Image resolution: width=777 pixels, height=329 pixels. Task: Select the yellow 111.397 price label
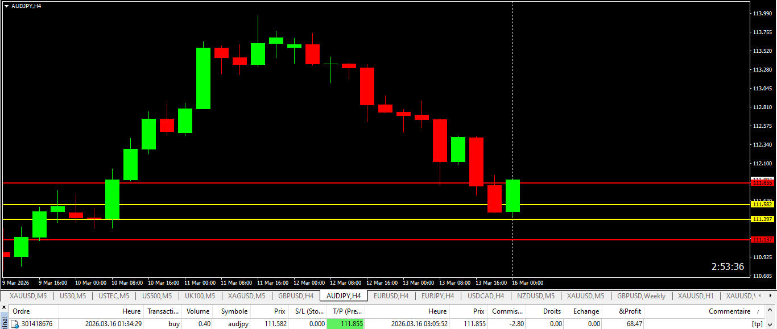click(x=763, y=219)
